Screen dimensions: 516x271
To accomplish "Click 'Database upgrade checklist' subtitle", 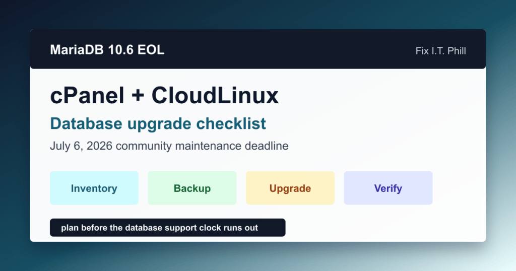I will 158,124.
